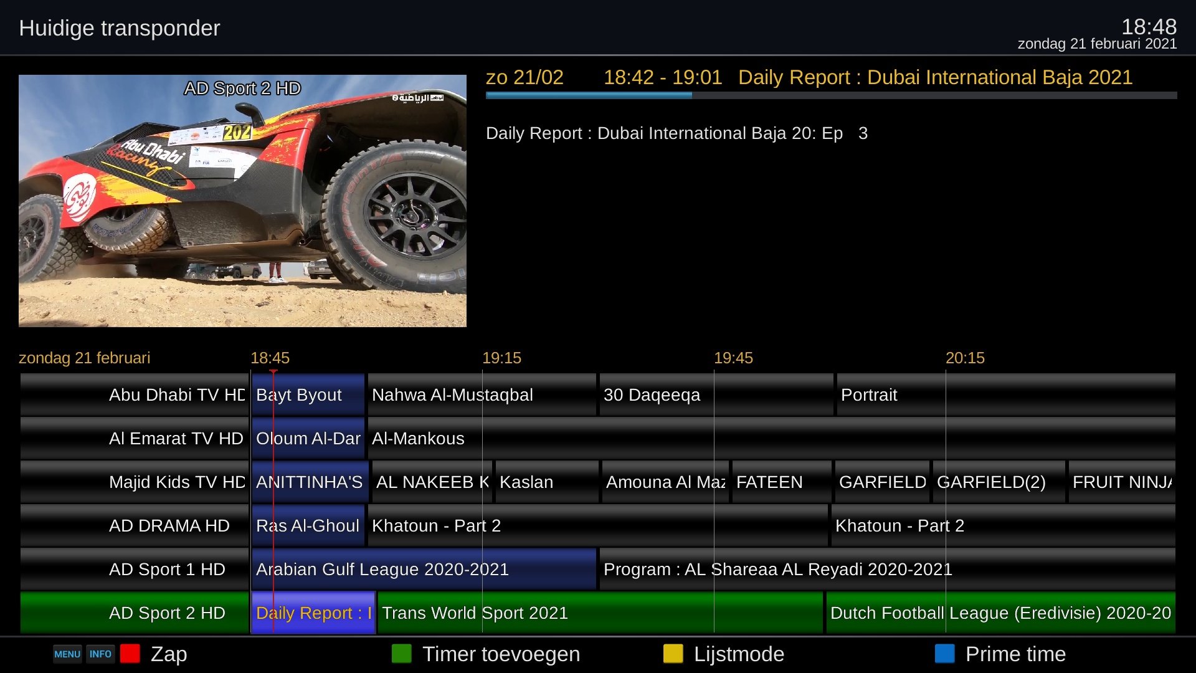The width and height of the screenshot is (1196, 673).
Task: Select the Amouna Al Maz programme
Action: click(665, 482)
